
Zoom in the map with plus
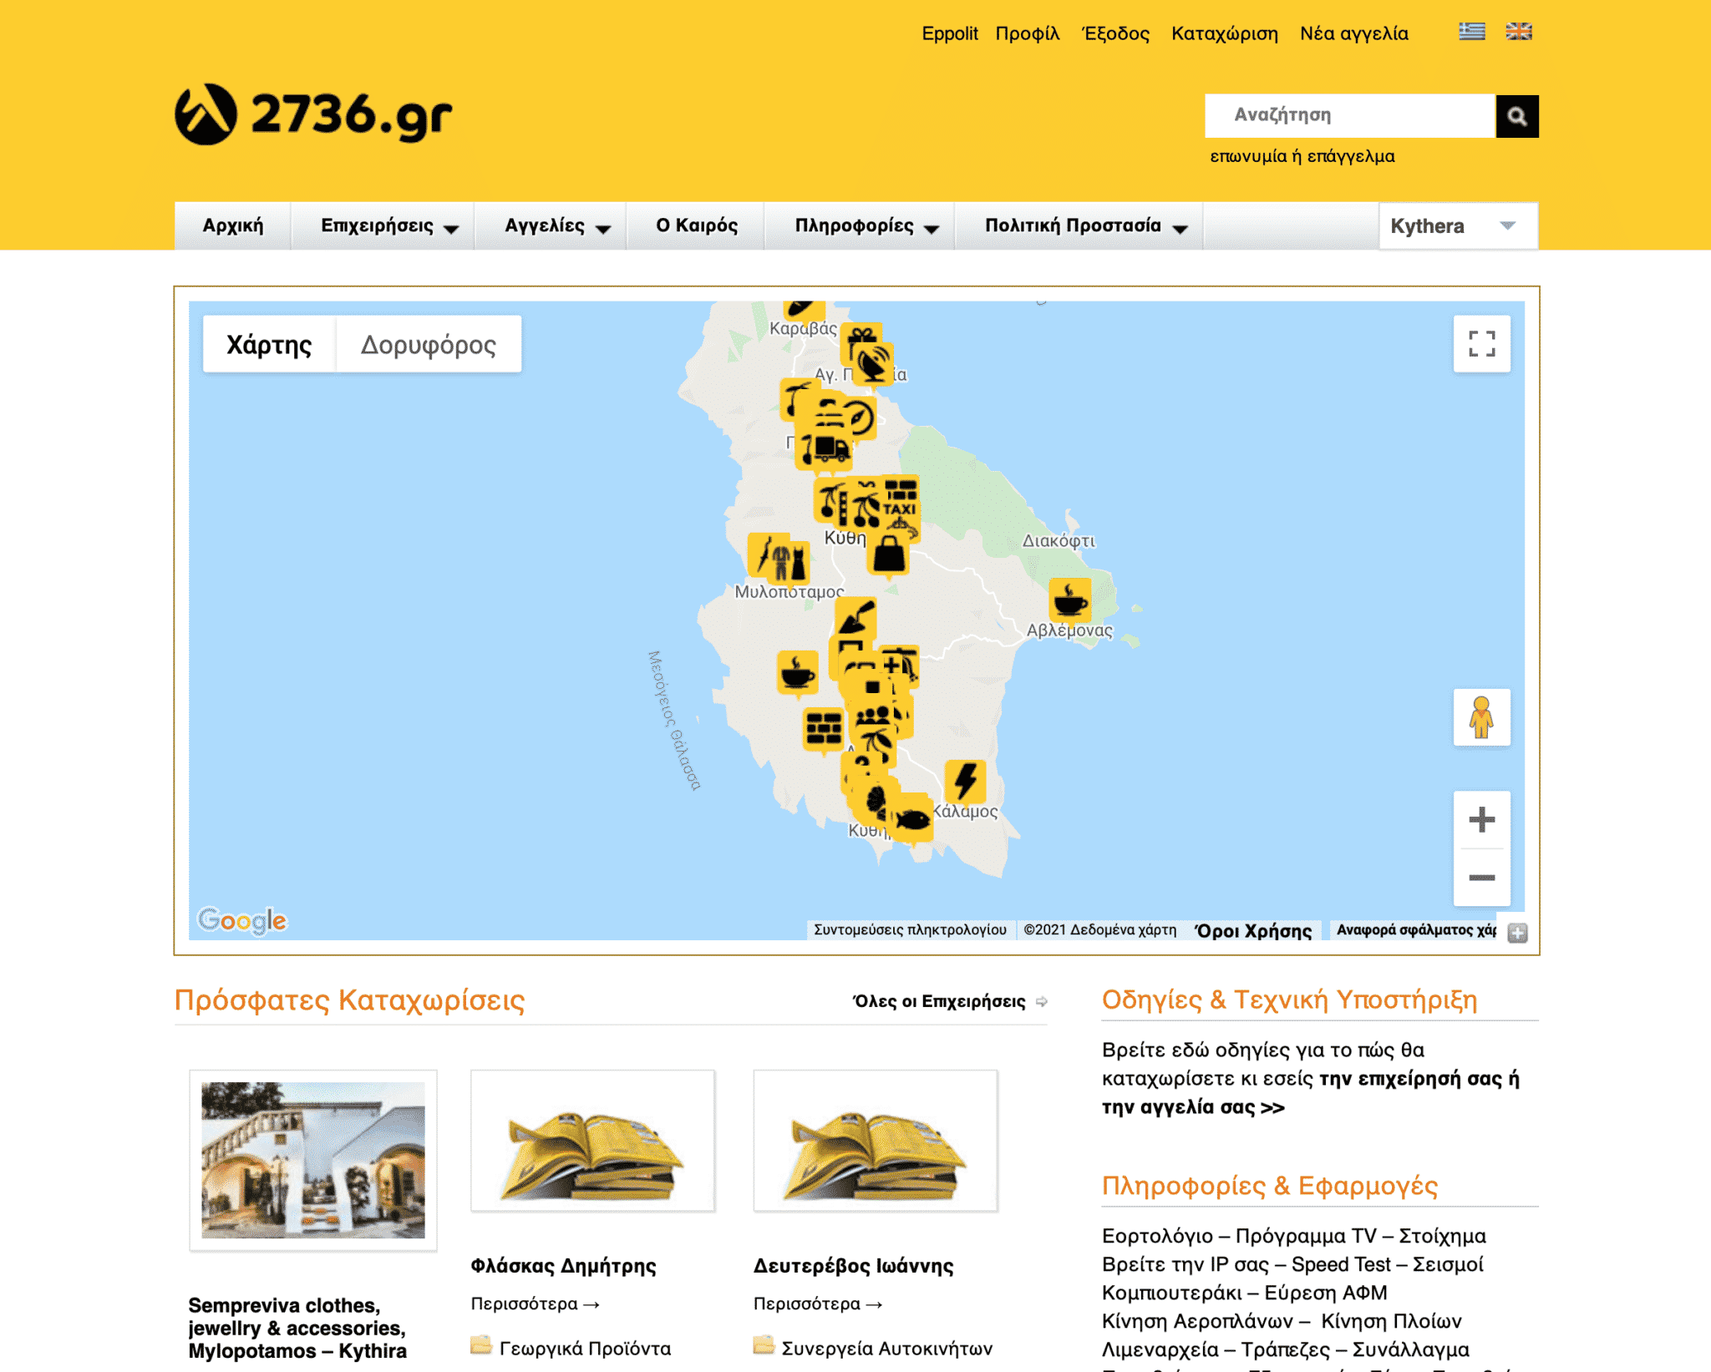click(x=1481, y=819)
